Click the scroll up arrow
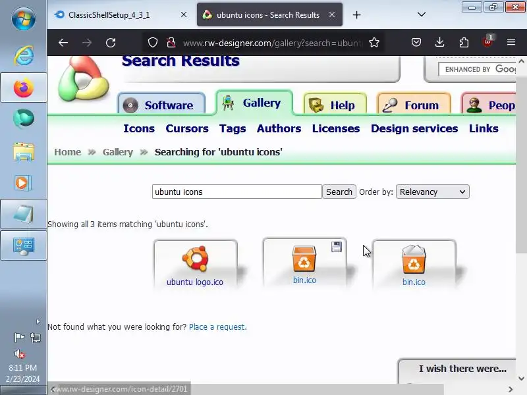Image resolution: width=527 pixels, height=395 pixels. click(521, 61)
